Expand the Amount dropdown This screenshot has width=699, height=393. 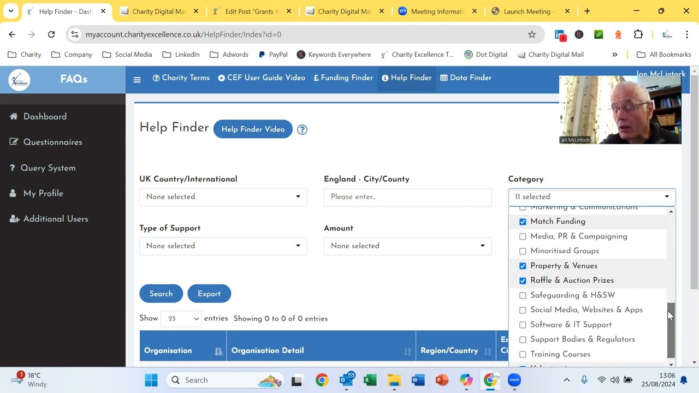[407, 246]
